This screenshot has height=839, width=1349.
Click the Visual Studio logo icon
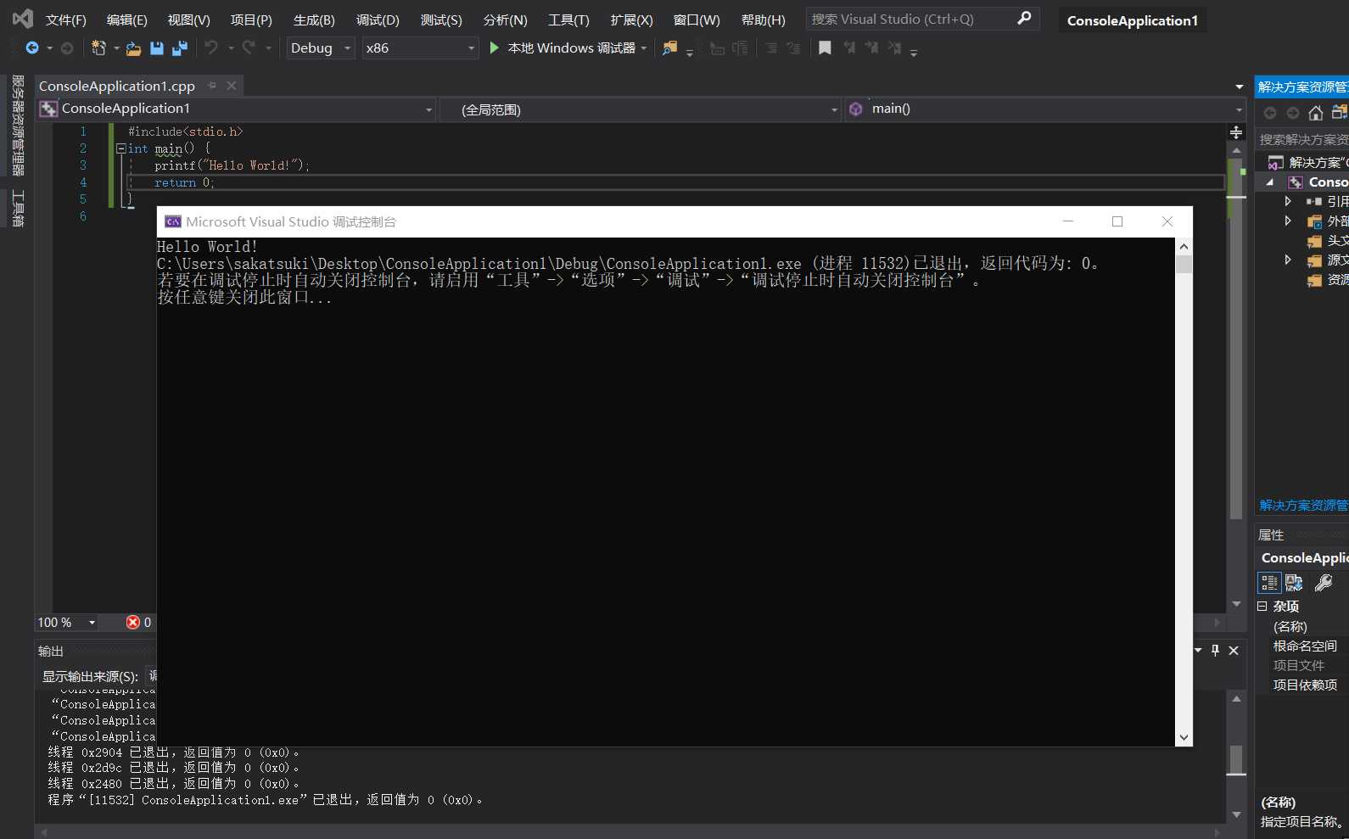[23, 19]
